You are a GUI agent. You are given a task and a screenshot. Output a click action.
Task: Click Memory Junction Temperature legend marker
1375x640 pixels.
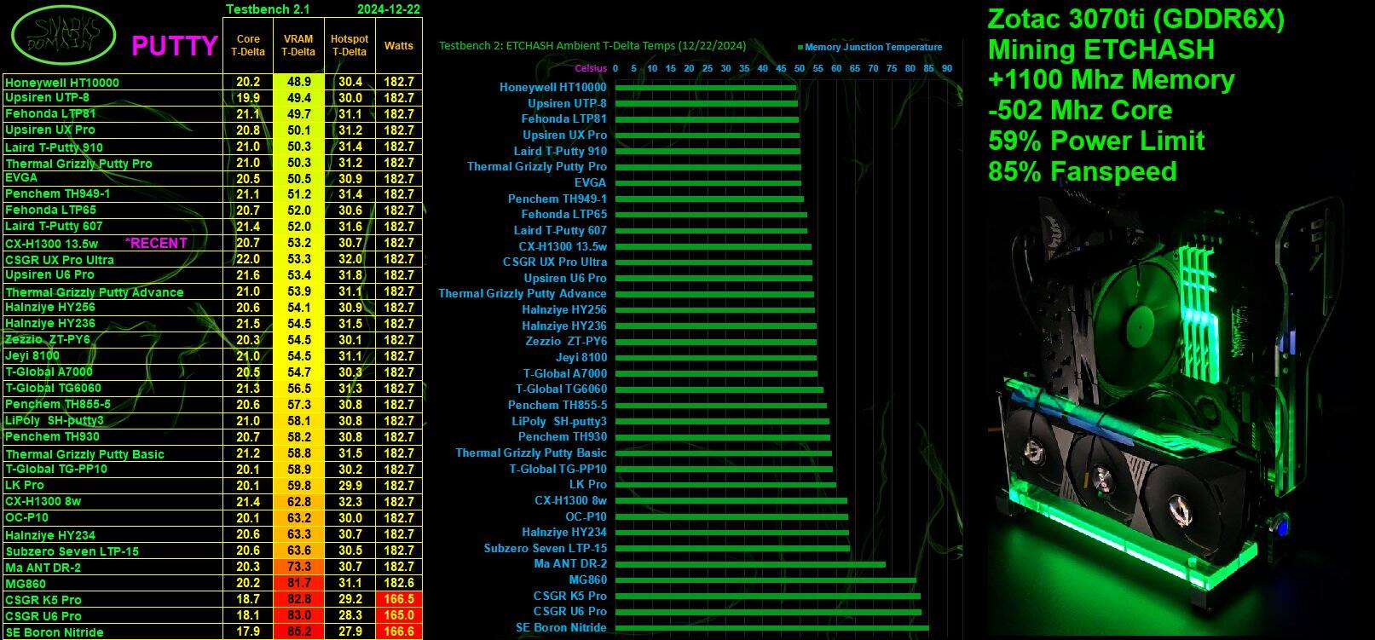(x=800, y=48)
